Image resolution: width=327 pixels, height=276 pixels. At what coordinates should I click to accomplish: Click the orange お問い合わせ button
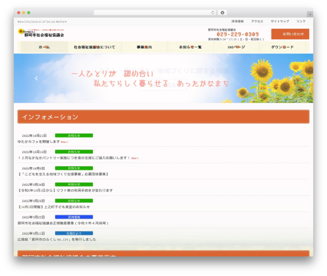pos(290,34)
